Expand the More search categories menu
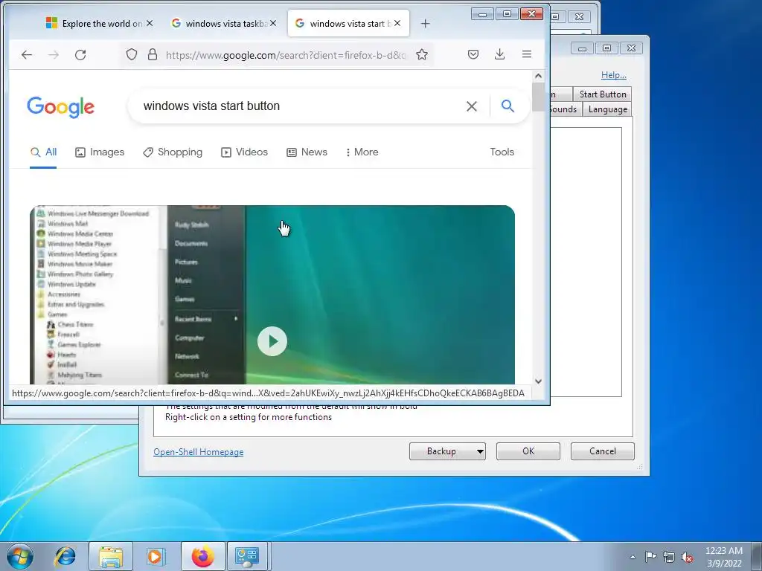 point(362,152)
